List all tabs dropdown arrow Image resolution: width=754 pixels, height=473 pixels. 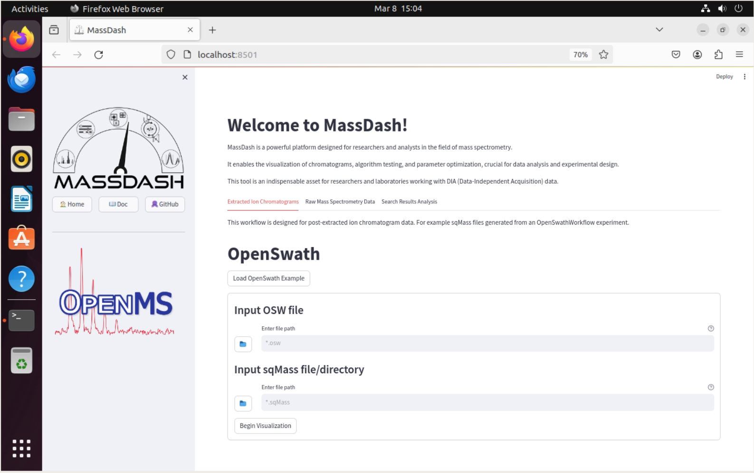659,30
